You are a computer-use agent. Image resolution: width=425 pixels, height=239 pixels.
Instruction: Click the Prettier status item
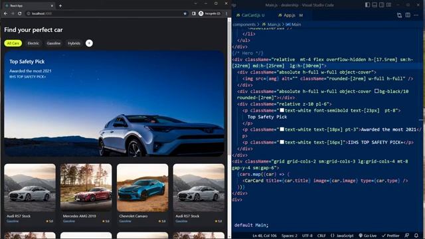[390, 236]
